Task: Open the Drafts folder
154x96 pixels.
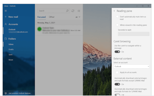Action: 11,49
